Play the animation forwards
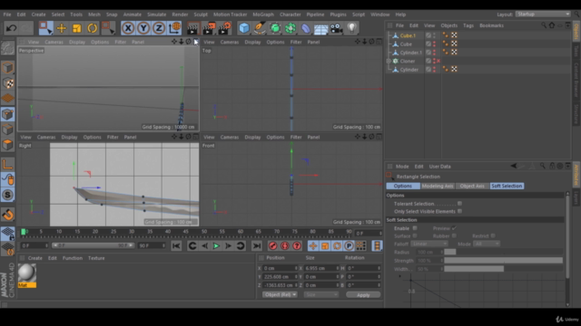This screenshot has width=581, height=326. [216, 245]
